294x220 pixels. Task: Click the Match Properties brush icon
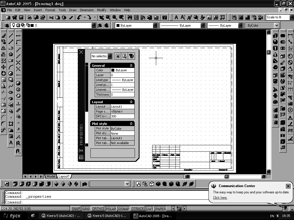71,17
